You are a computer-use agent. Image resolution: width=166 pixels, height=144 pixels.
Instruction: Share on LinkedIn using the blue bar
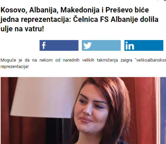pyautogui.click(x=144, y=46)
